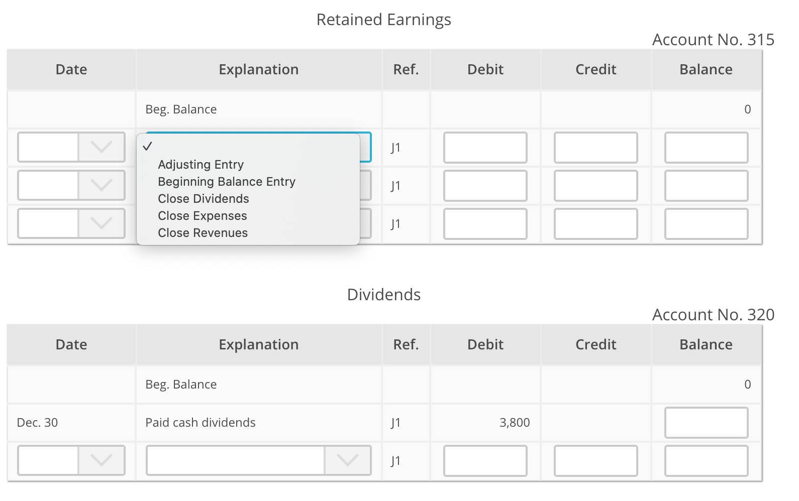
Task: Click the 'Retained Earnings' title
Action: point(384,20)
